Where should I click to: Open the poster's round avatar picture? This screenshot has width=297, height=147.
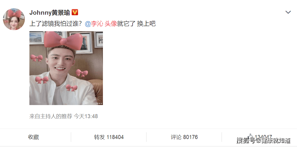tap(14, 19)
